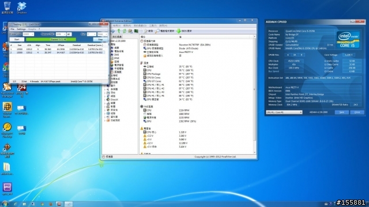Click the Residual (norm.) column header
This screenshot has width=369, height=207.
point(95,45)
